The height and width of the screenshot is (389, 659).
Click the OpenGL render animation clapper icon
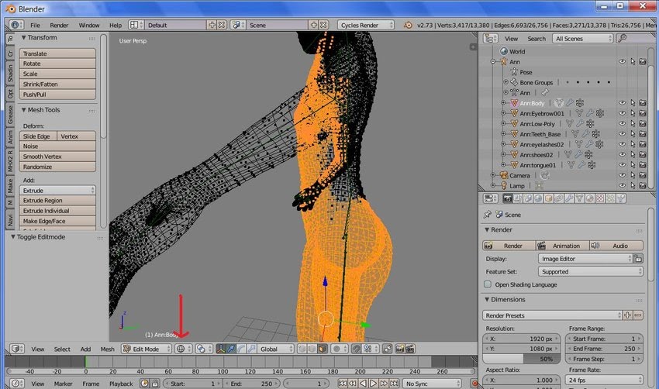(410, 349)
